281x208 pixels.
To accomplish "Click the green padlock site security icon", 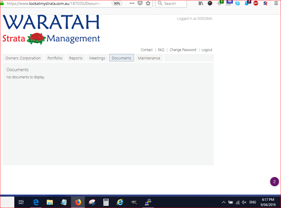I will pos(2,3).
